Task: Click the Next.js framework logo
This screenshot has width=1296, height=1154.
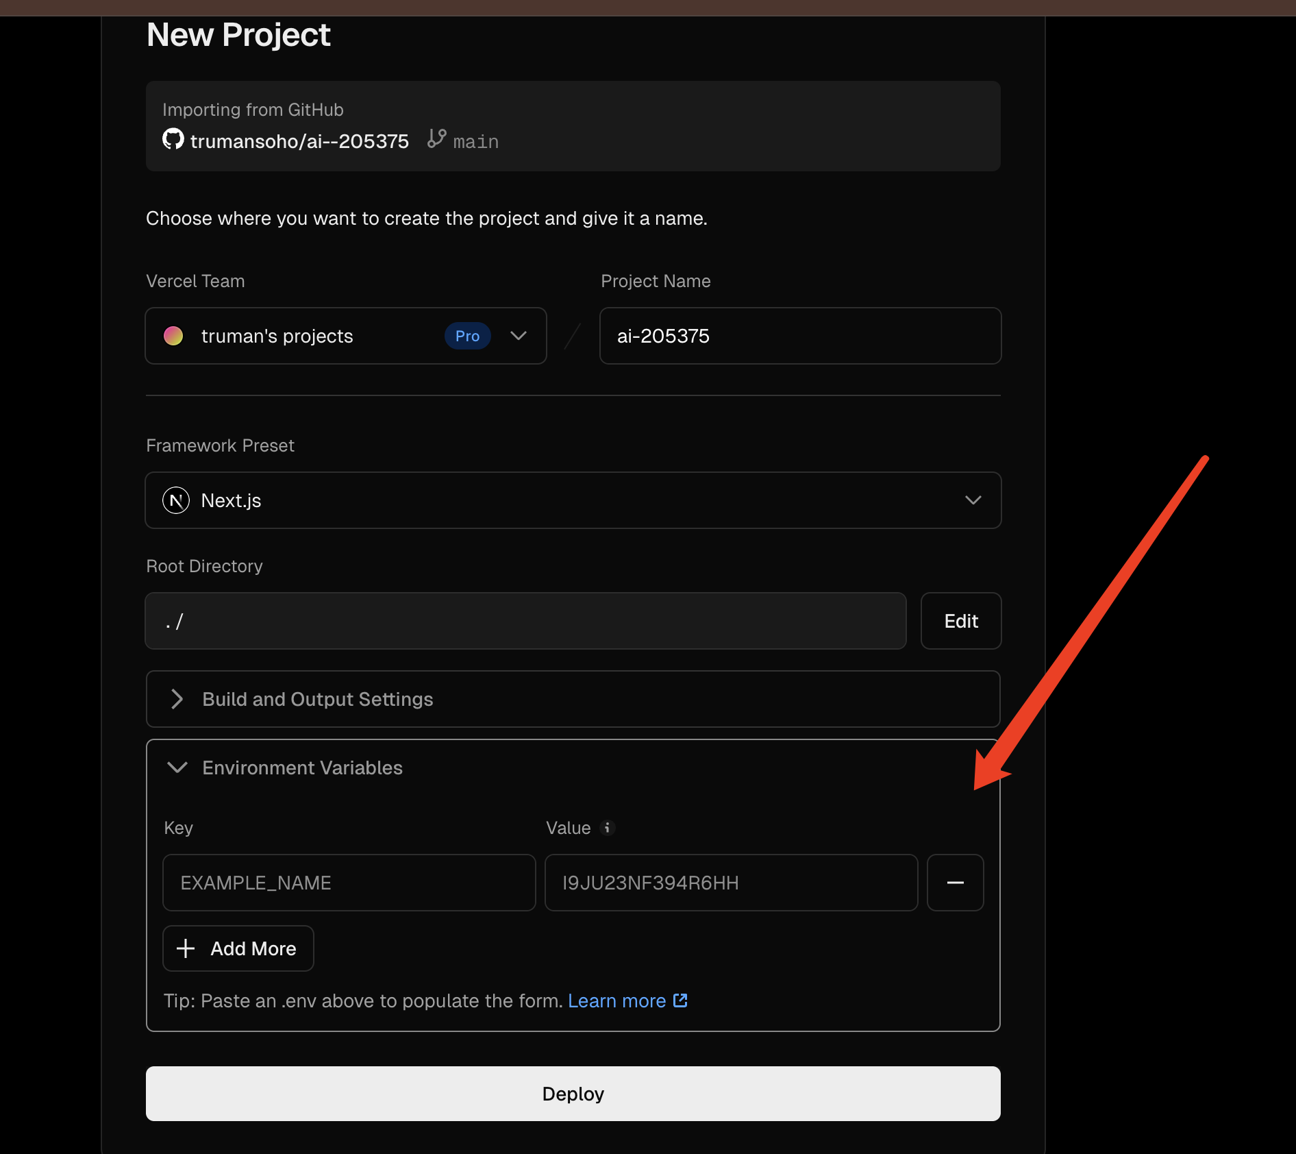Action: [176, 500]
